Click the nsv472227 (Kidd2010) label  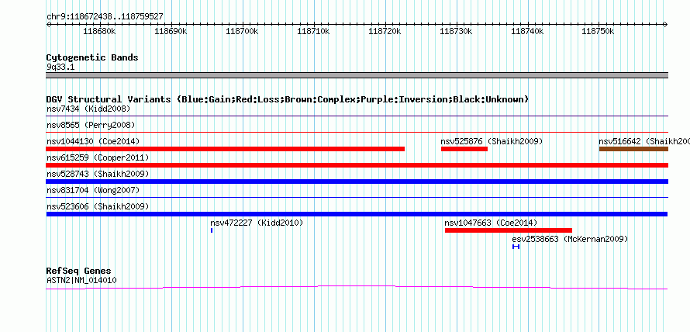[x=257, y=223]
